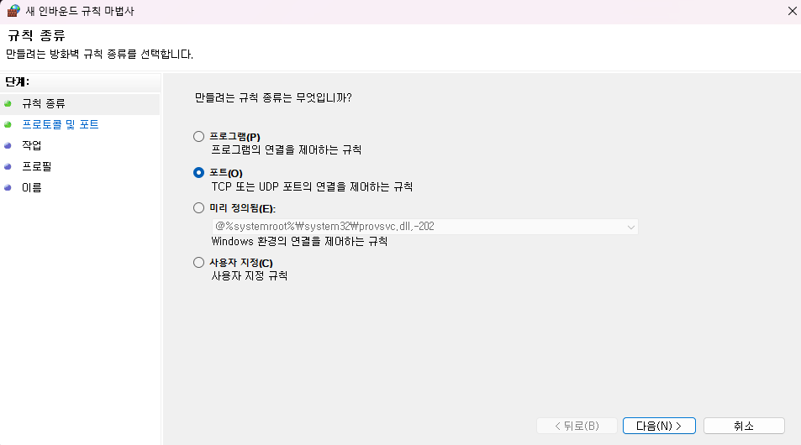Screen dimensions: 801x445
Task: Select the 포트(O) radio button
Action: coord(198,172)
